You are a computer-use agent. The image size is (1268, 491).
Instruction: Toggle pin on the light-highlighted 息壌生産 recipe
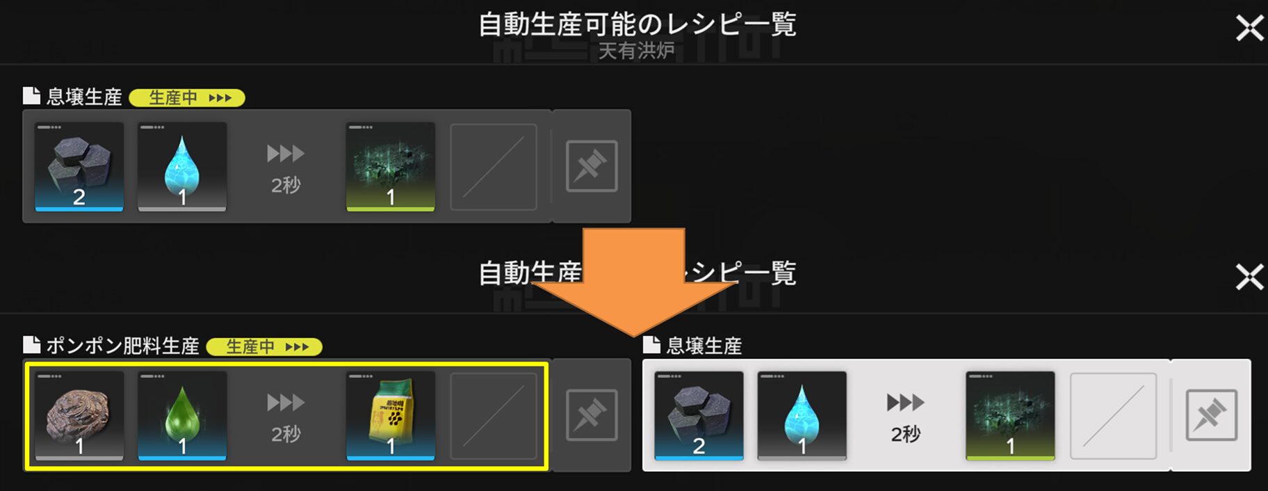(x=1211, y=415)
